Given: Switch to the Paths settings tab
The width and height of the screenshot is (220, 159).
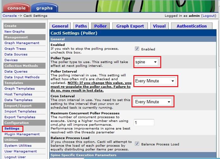Looking at the screenshot, I should point(81,26).
